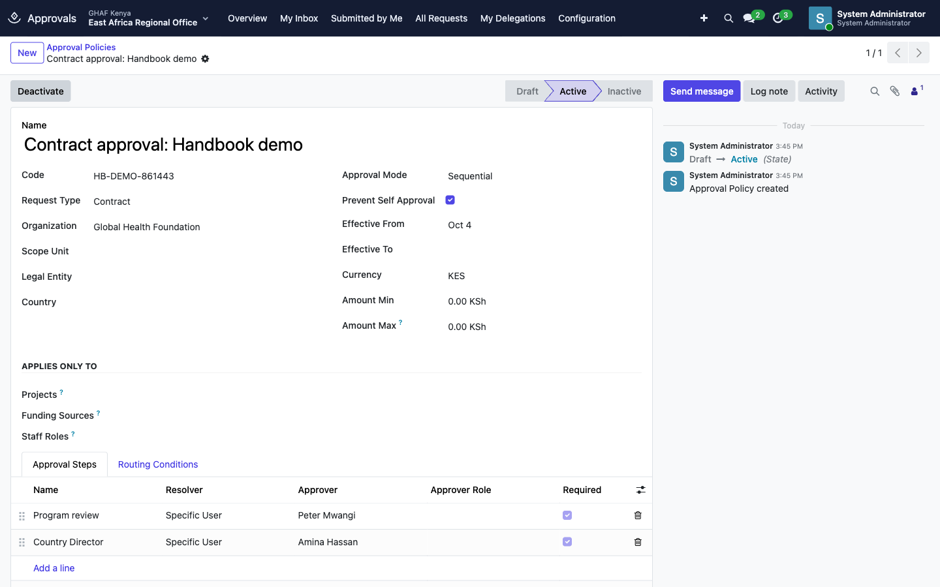Open the gear actions icon beside record title
Image resolution: width=940 pixels, height=587 pixels.
205,59
